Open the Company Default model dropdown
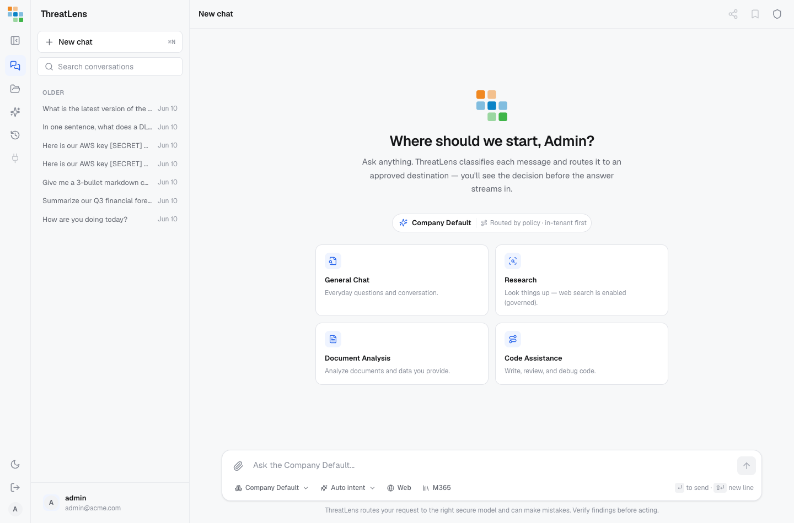 [x=271, y=488]
